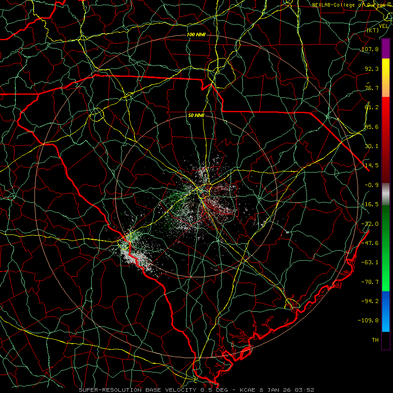Click the 107.8 velocity scale value

click(x=370, y=49)
